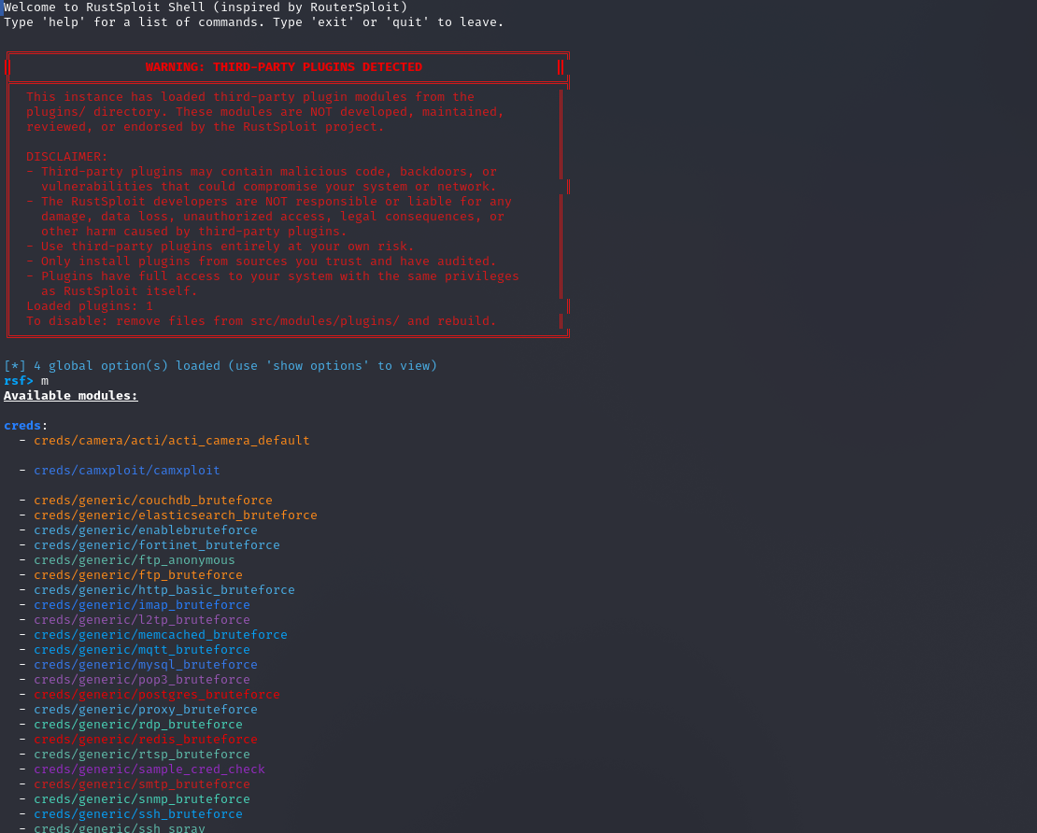Click the "WARNING: THIRD-PARTY PLUGINS DETECTED" banner title

click(x=284, y=67)
